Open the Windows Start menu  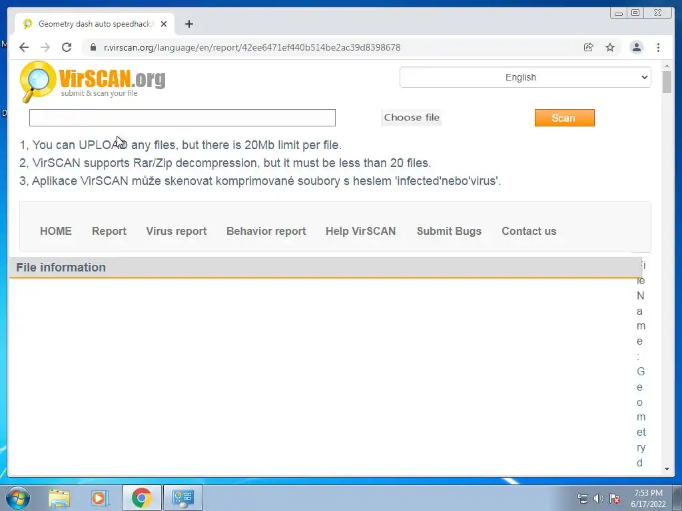tap(18, 498)
